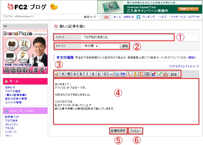The image size is (203, 145).
Task: Open 過去の記事の管理 sidebar link
Action: (16, 98)
